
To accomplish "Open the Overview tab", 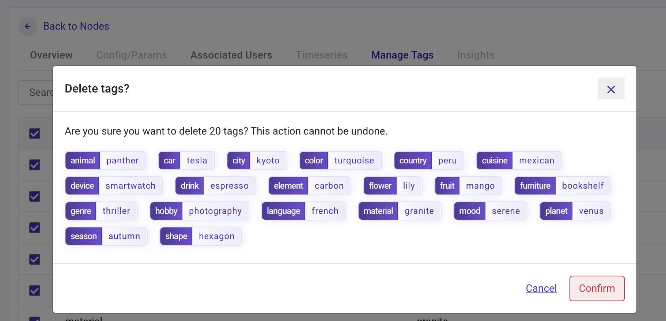I will tap(51, 55).
